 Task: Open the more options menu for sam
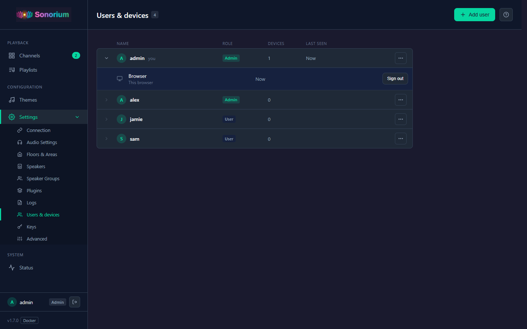coord(401,139)
